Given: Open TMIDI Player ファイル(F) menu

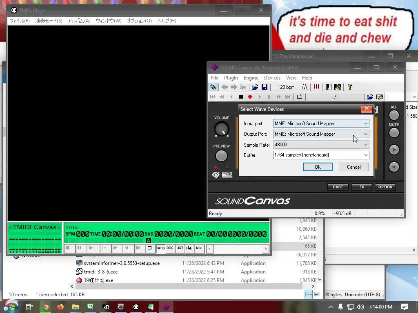Looking at the screenshot, I should tap(20, 21).
